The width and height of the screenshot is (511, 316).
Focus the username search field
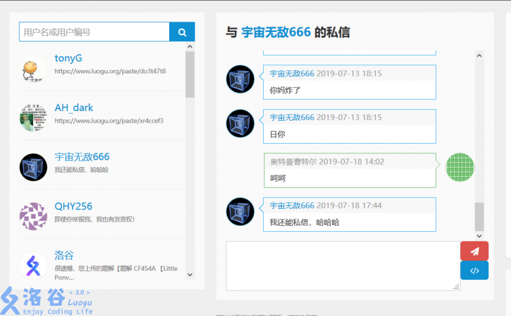coord(95,32)
